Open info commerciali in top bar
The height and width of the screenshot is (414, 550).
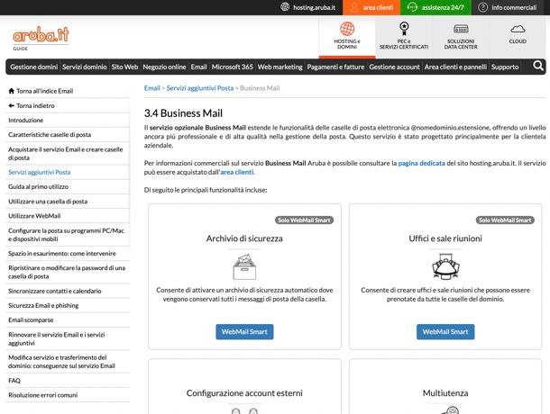point(508,7)
